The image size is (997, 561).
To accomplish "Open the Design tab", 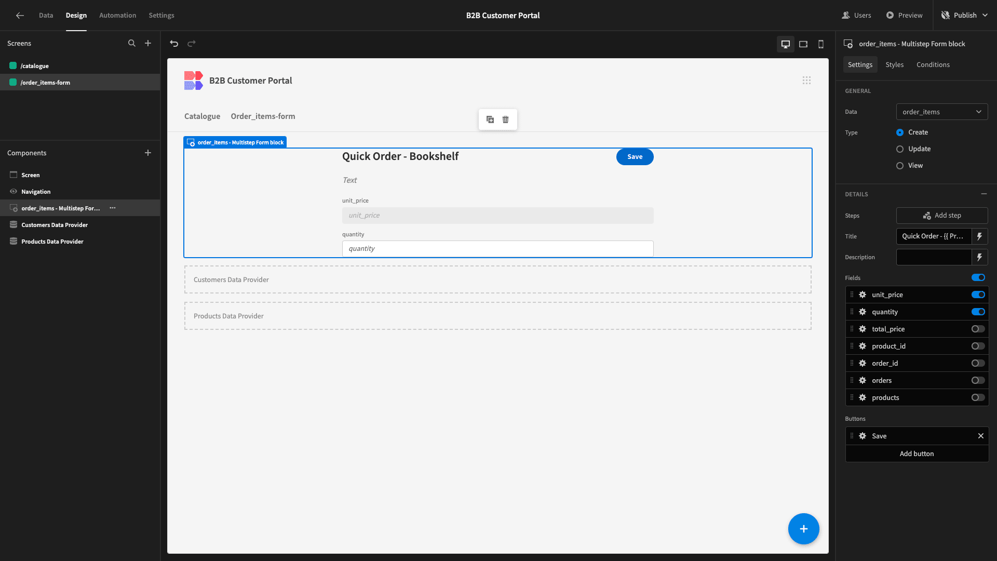I will tap(76, 16).
